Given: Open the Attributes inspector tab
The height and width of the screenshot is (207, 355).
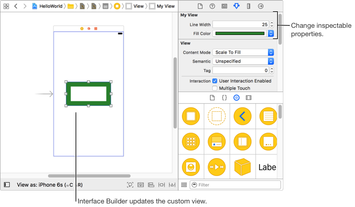Looking at the screenshot, I should point(236,6).
